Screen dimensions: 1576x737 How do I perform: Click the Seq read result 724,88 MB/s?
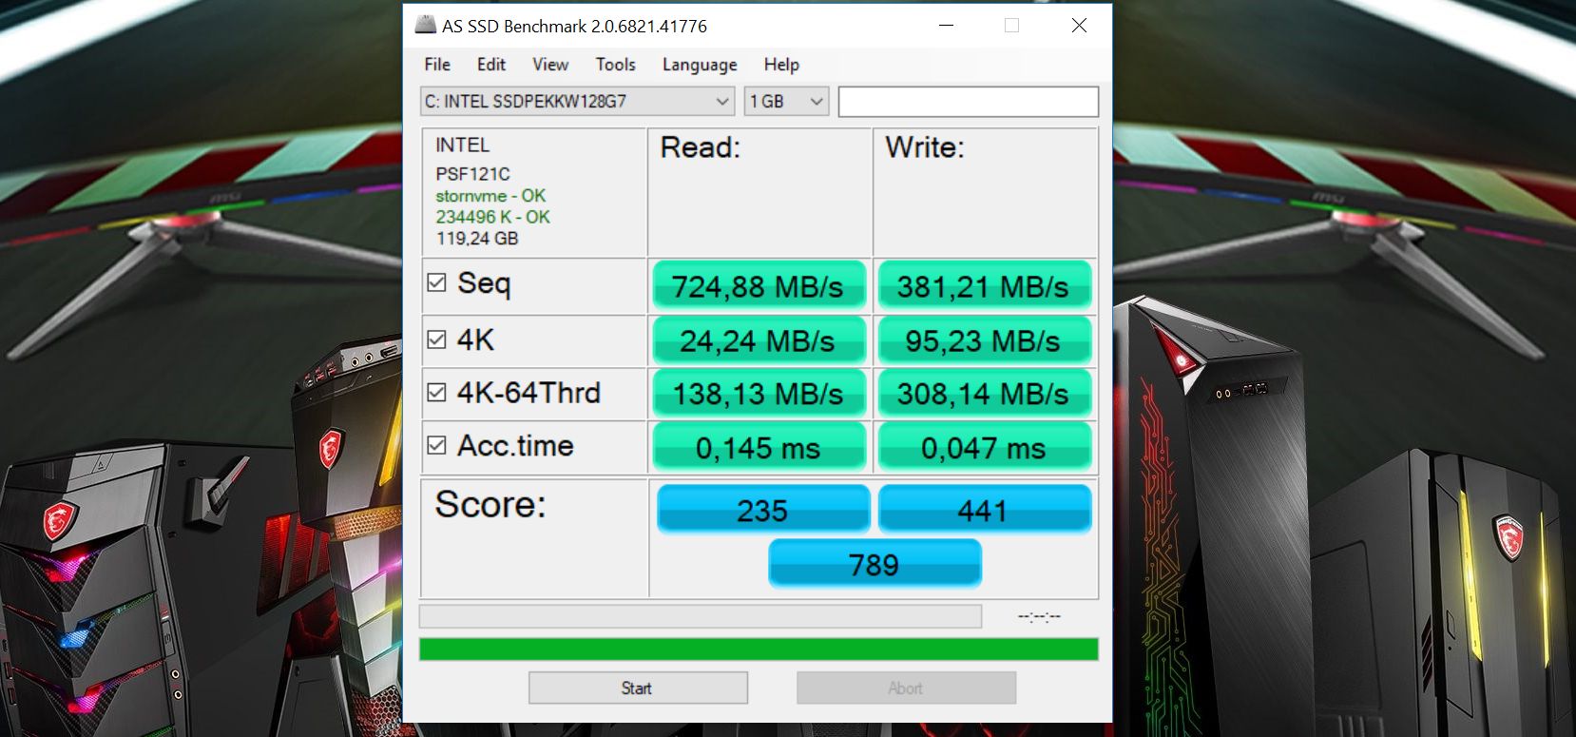pyautogui.click(x=759, y=286)
